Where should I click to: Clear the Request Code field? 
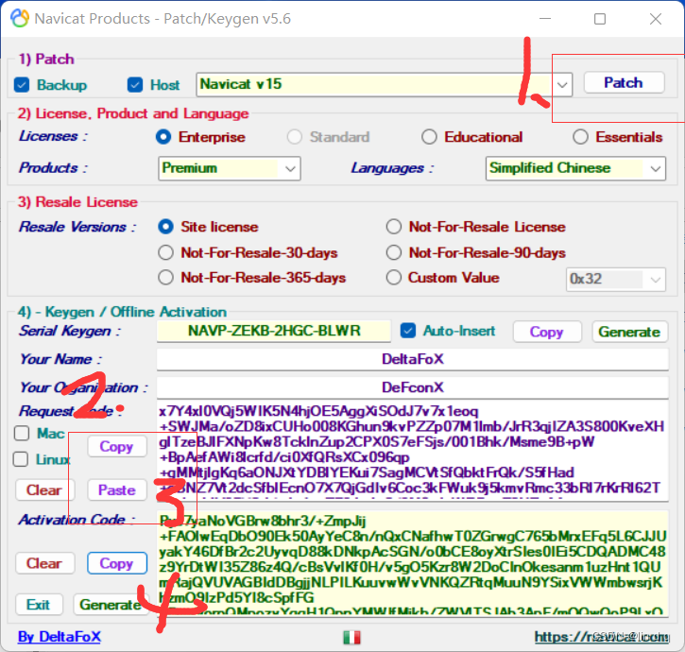tap(44, 489)
